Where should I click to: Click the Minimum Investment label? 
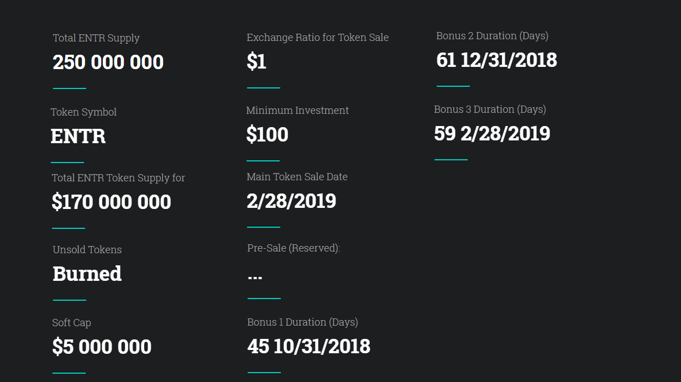[297, 111]
